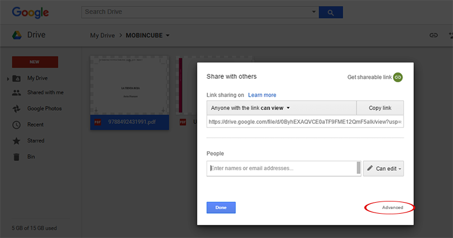The width and height of the screenshot is (453, 238).
Task: Open Google Photos in the sidebar
Action: (x=45, y=108)
